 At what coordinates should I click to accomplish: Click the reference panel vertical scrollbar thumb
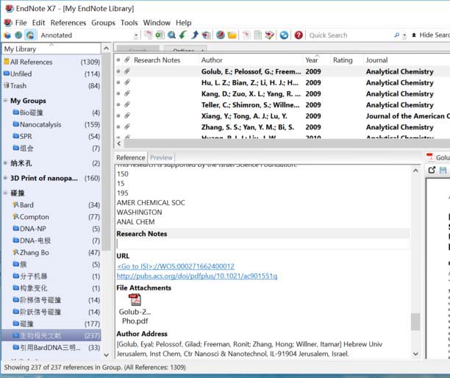point(415,321)
